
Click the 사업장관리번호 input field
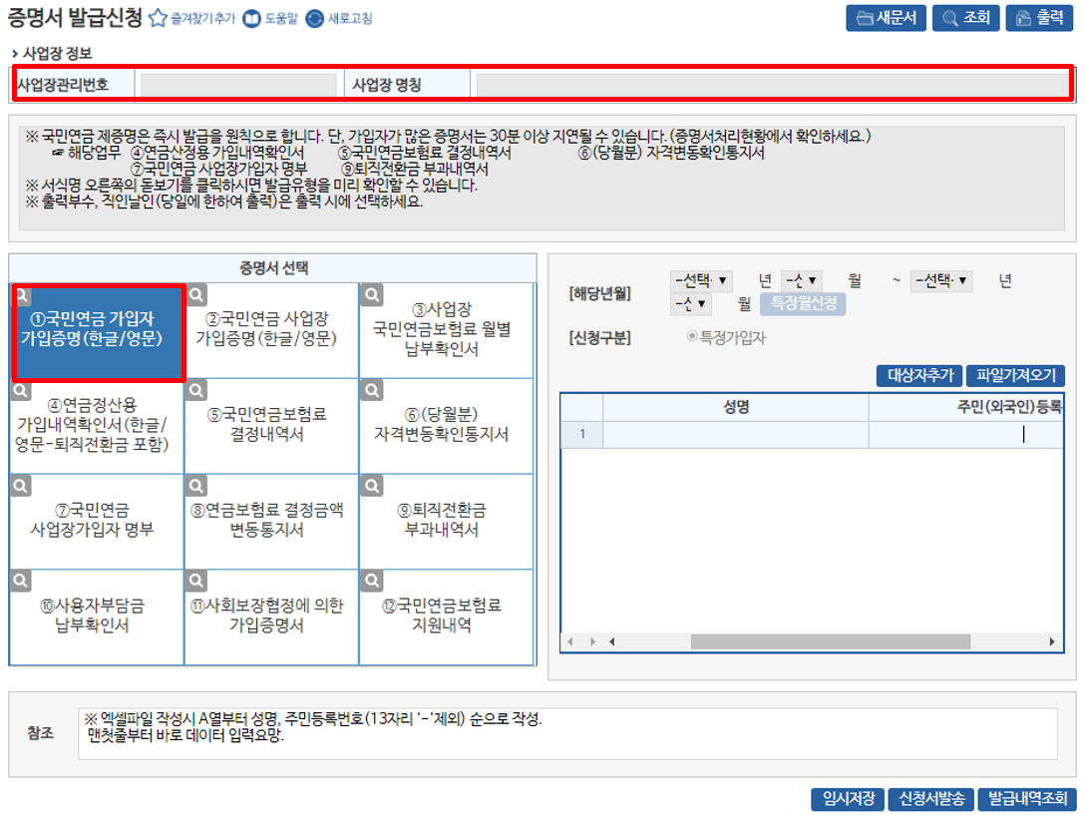pos(238,85)
